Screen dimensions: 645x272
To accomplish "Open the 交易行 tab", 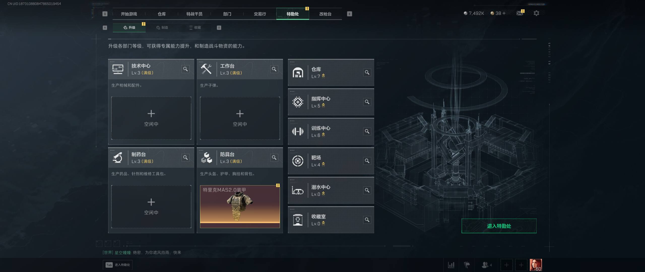I will coord(260,14).
